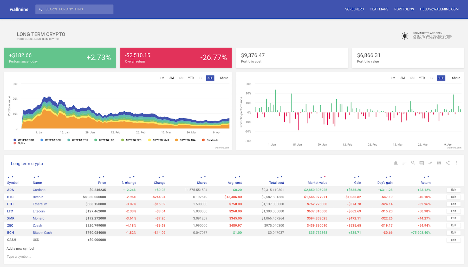Select 1M range on performance chart

[x=393, y=78]
